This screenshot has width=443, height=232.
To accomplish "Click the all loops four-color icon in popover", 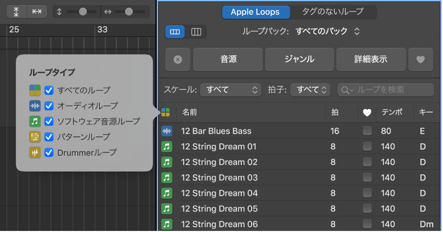I will click(x=35, y=91).
